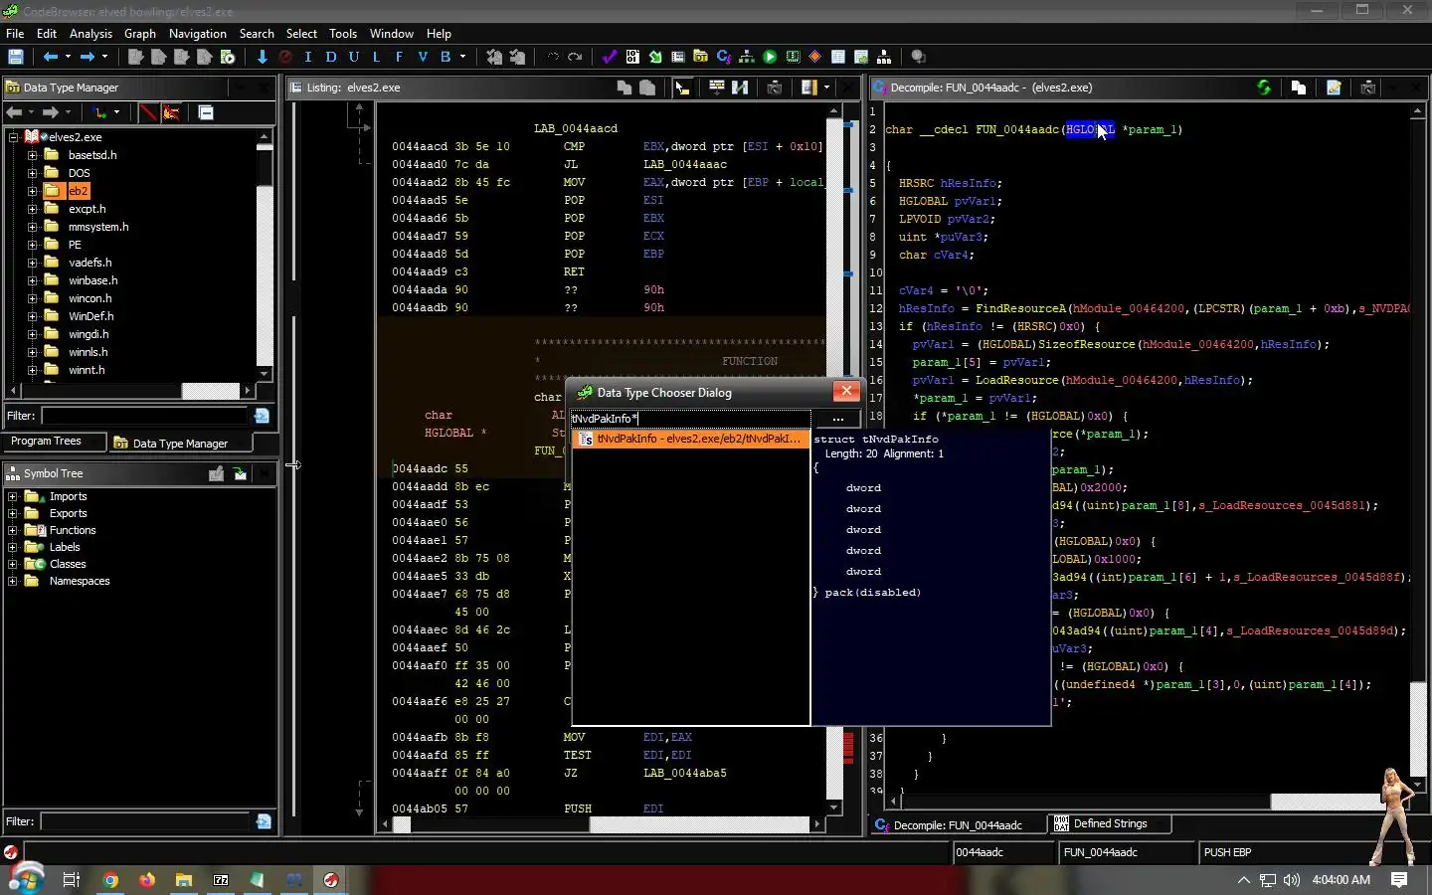Select tNvdPakInfo entry in chooser list
This screenshot has height=895, width=1432.
pos(690,439)
